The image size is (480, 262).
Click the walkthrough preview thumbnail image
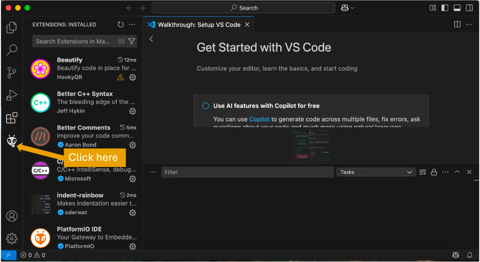click(312, 145)
